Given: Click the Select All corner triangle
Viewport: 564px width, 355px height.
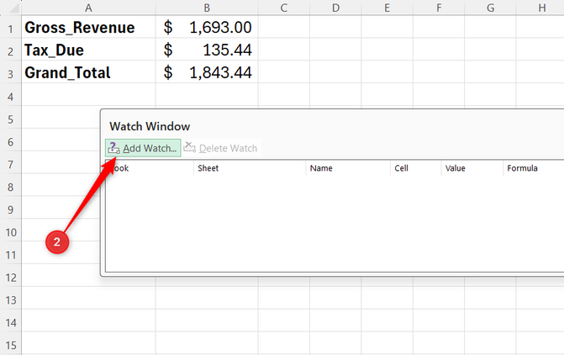Looking at the screenshot, I should [13, 8].
